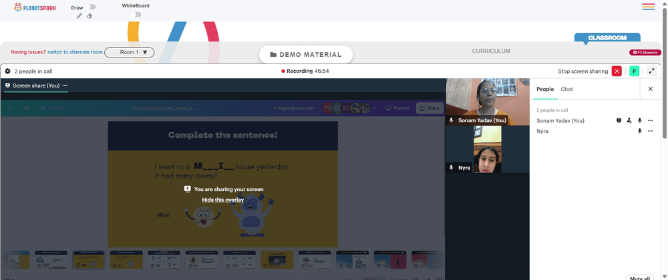
Task: Open the hamburger menu at top right
Action: click(649, 7)
